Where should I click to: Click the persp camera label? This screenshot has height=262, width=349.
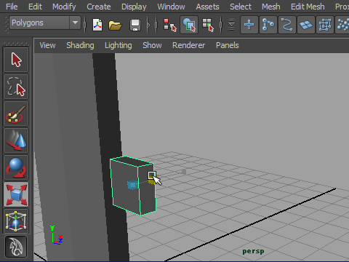point(253,251)
